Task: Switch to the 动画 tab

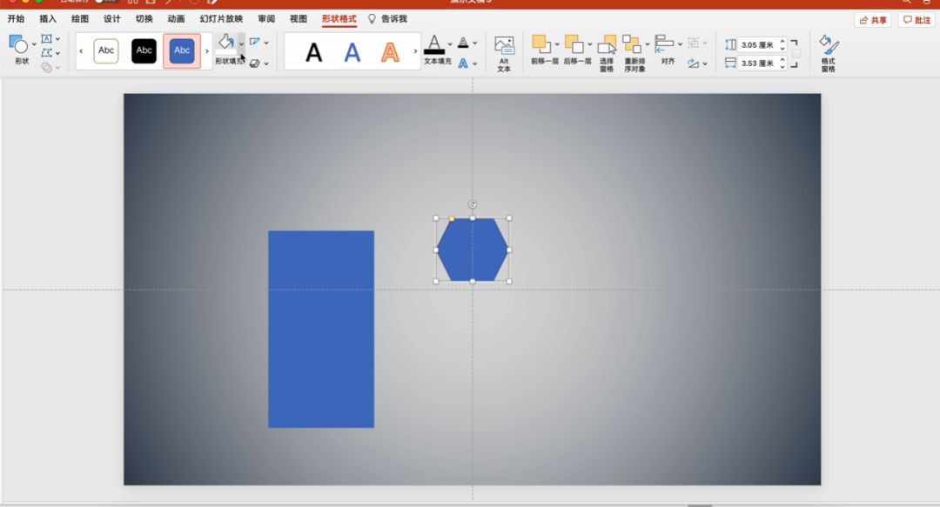Action: pyautogui.click(x=176, y=19)
